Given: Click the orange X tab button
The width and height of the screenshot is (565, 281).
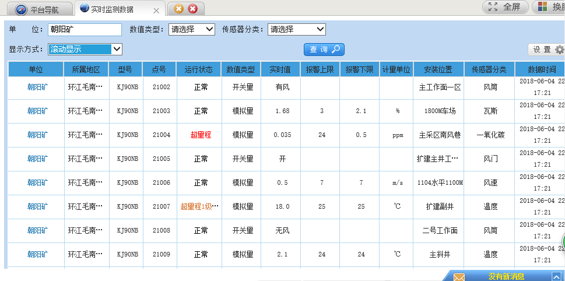Looking at the screenshot, I should (x=179, y=9).
